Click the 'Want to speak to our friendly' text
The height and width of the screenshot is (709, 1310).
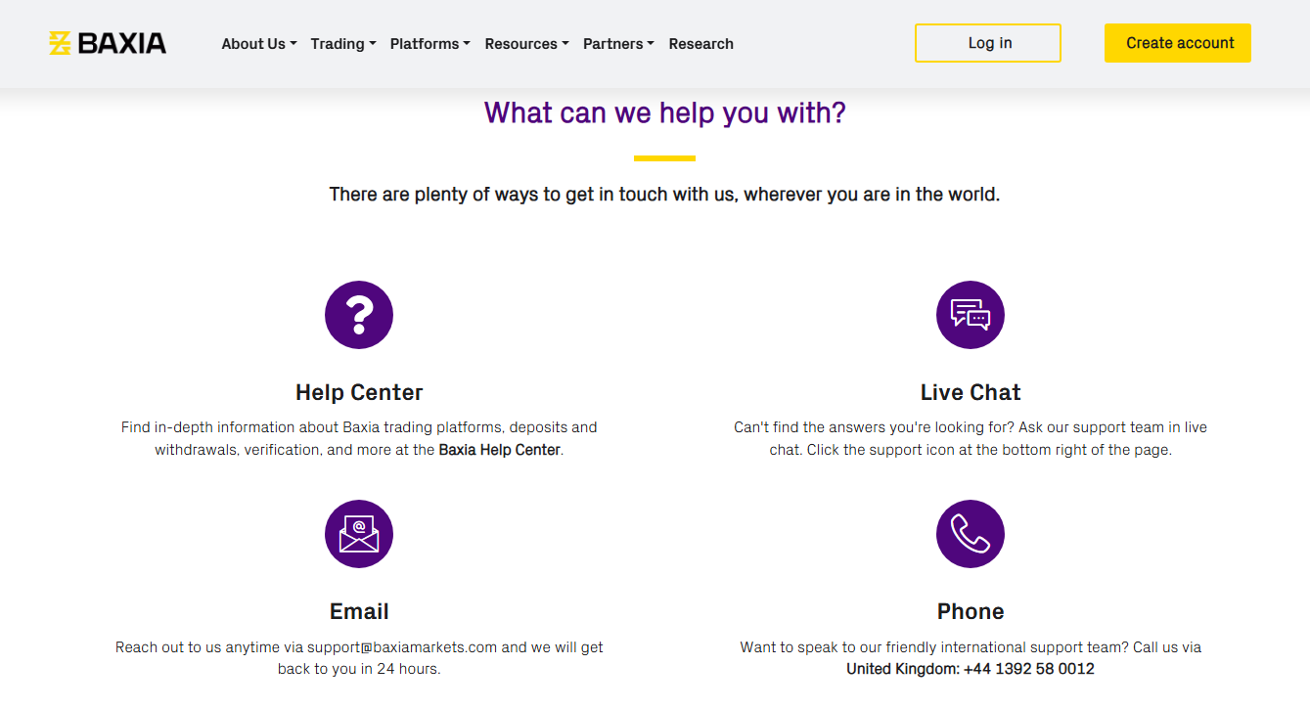[971, 647]
